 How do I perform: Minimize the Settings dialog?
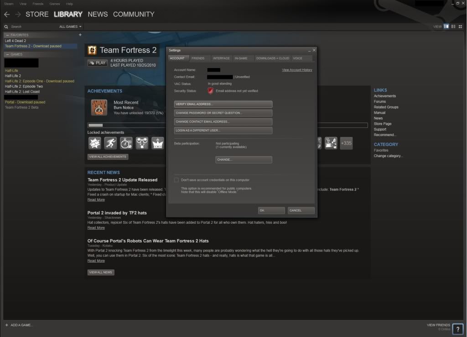pyautogui.click(x=309, y=51)
